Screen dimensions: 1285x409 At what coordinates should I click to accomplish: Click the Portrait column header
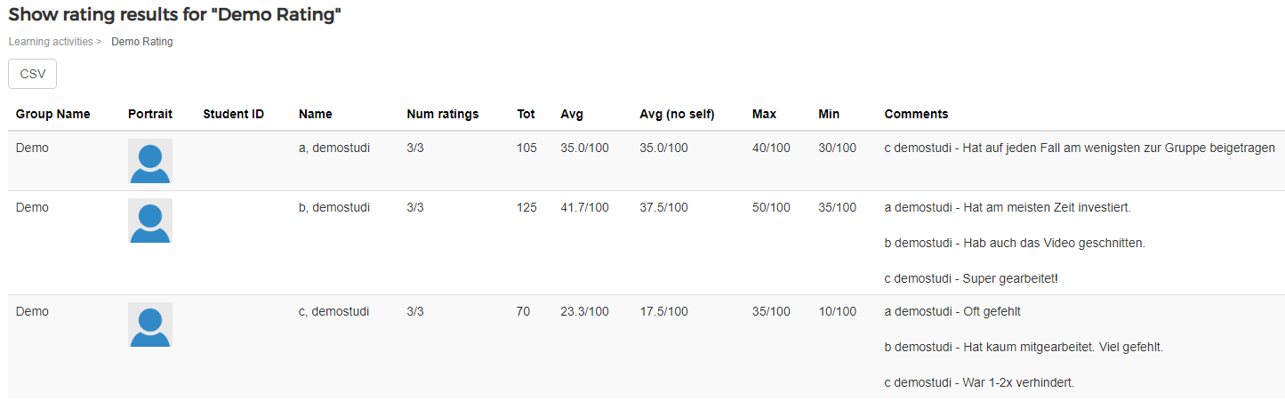point(150,114)
